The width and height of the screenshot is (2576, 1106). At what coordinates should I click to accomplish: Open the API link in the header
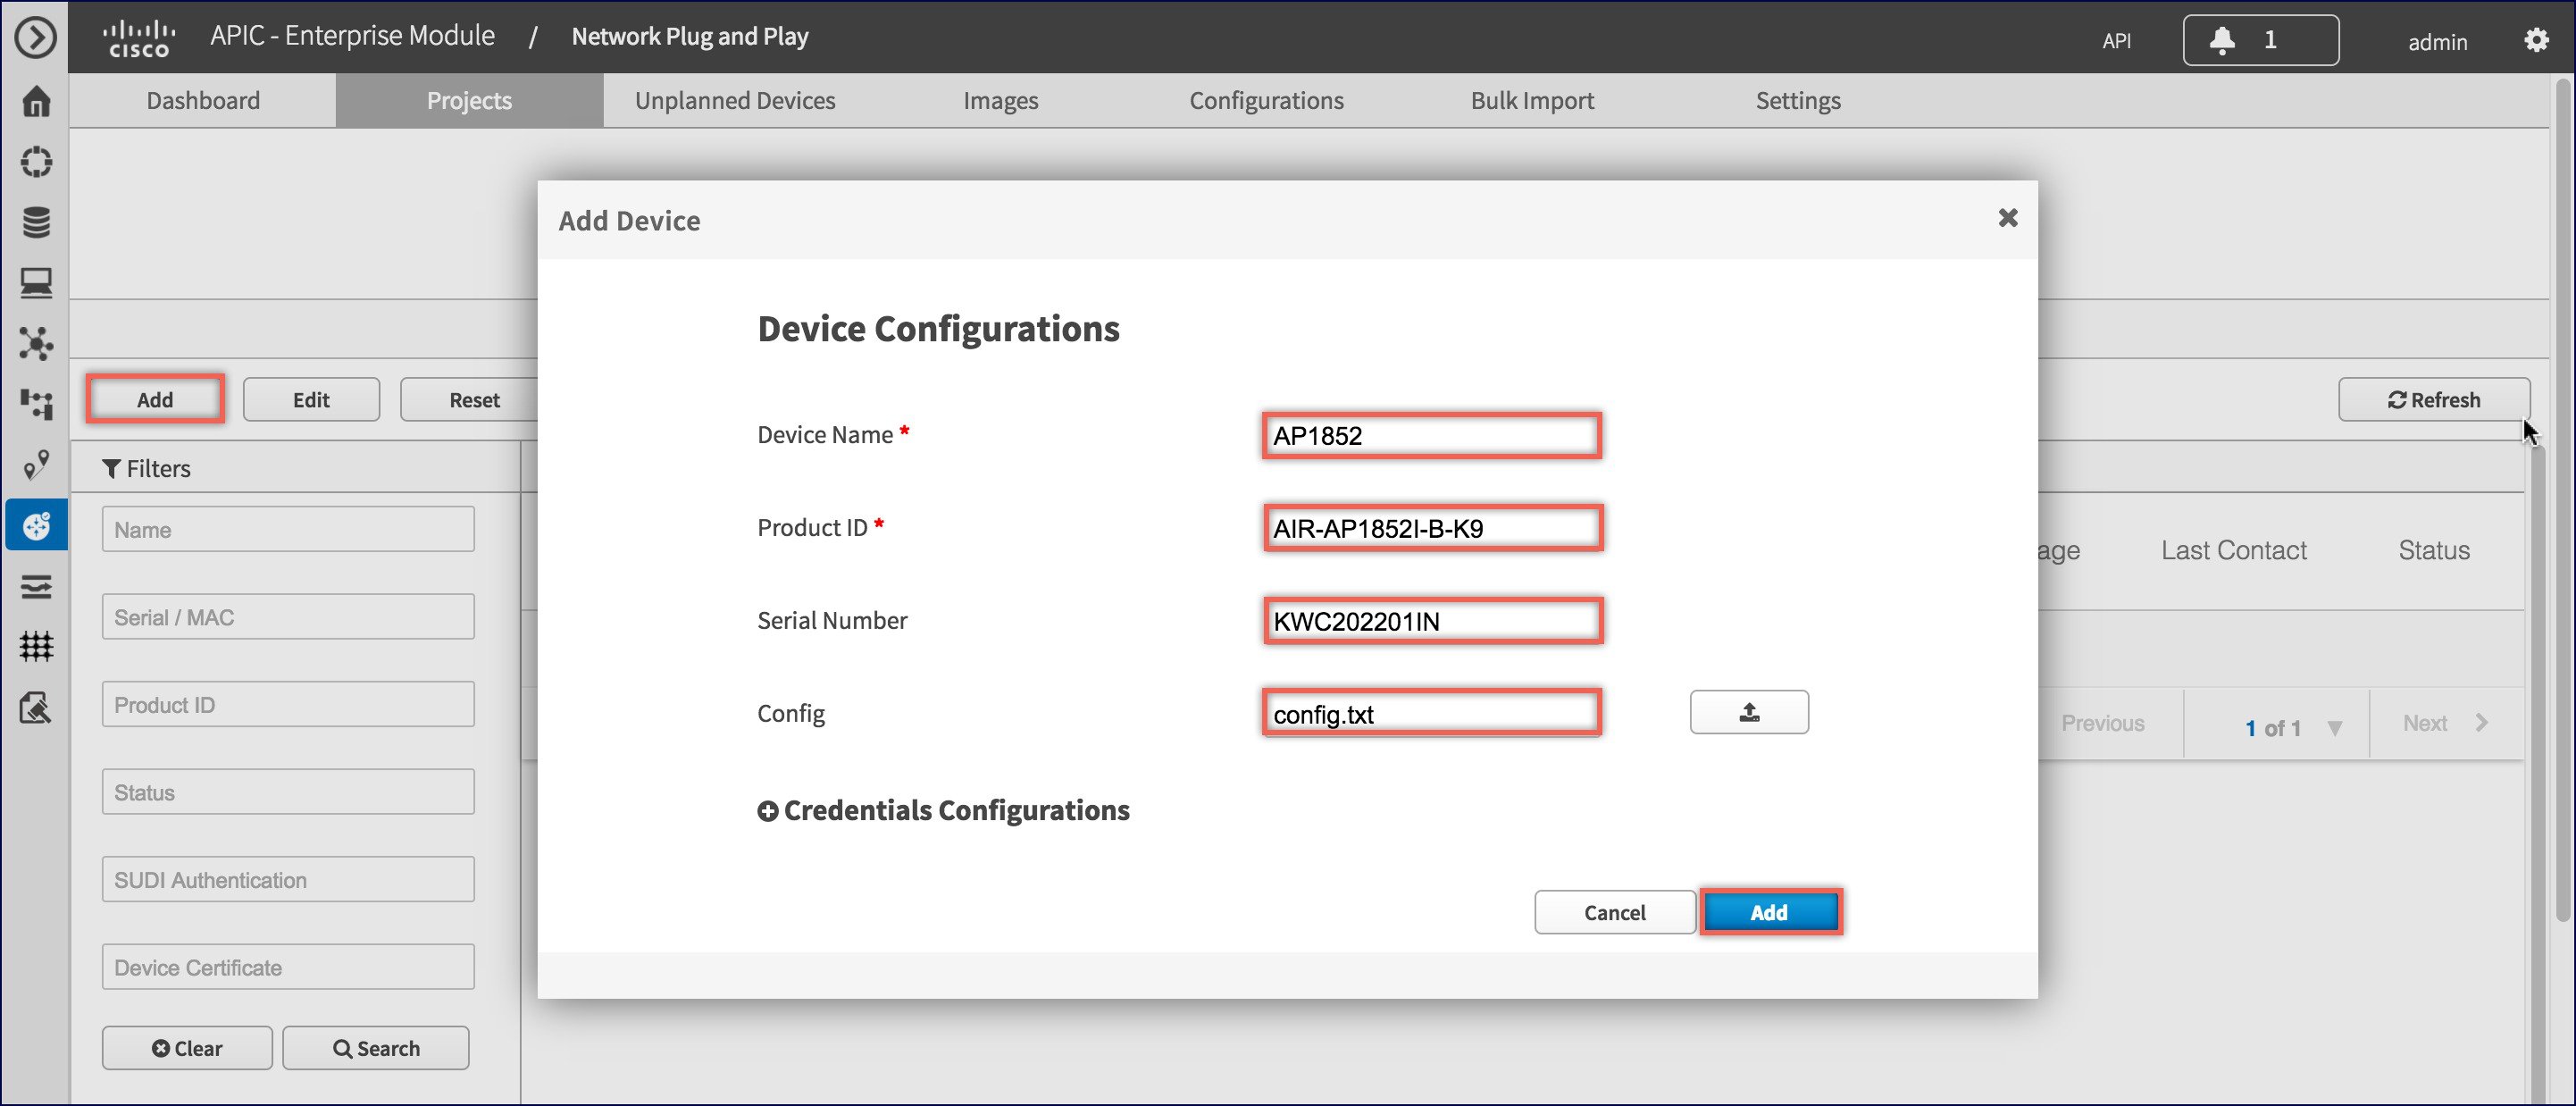(2116, 41)
